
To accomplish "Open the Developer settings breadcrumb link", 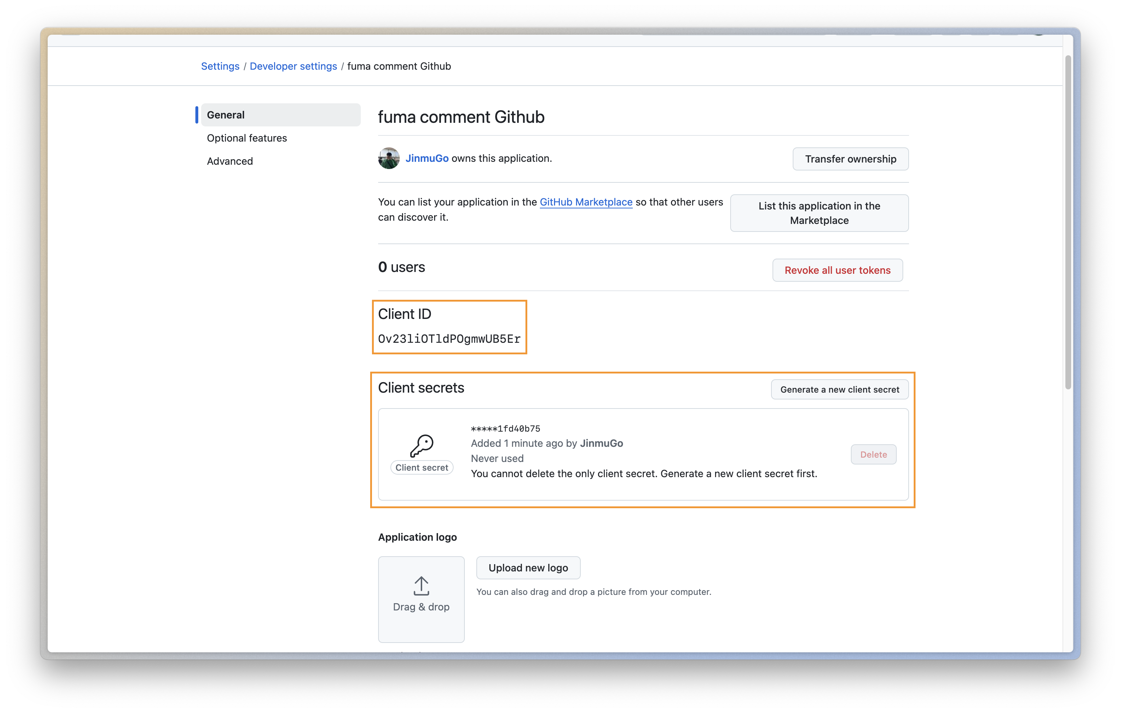I will pyautogui.click(x=293, y=66).
